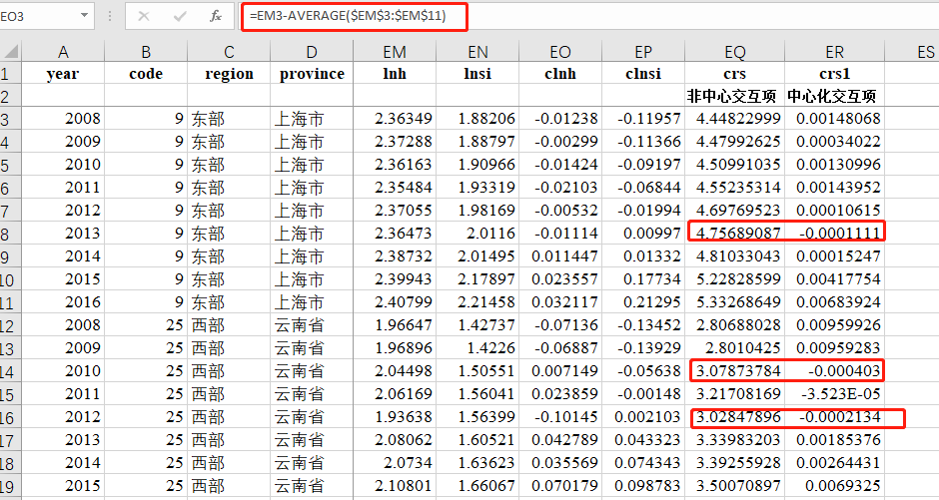This screenshot has height=500, width=939.
Task: Select column EN header
Action: tap(477, 52)
